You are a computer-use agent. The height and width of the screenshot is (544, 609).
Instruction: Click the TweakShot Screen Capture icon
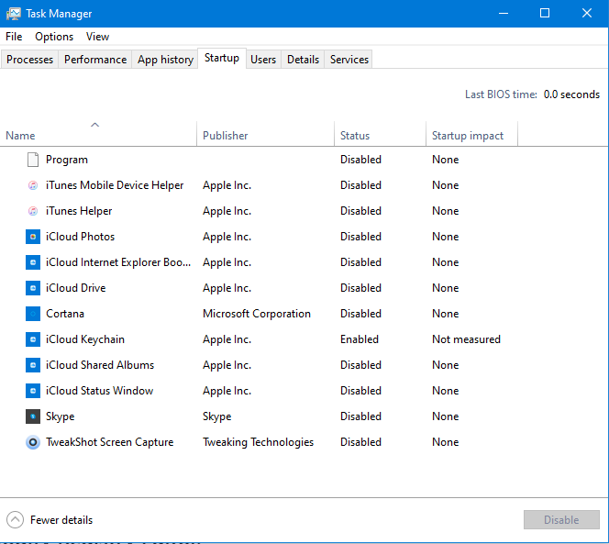coord(33,442)
